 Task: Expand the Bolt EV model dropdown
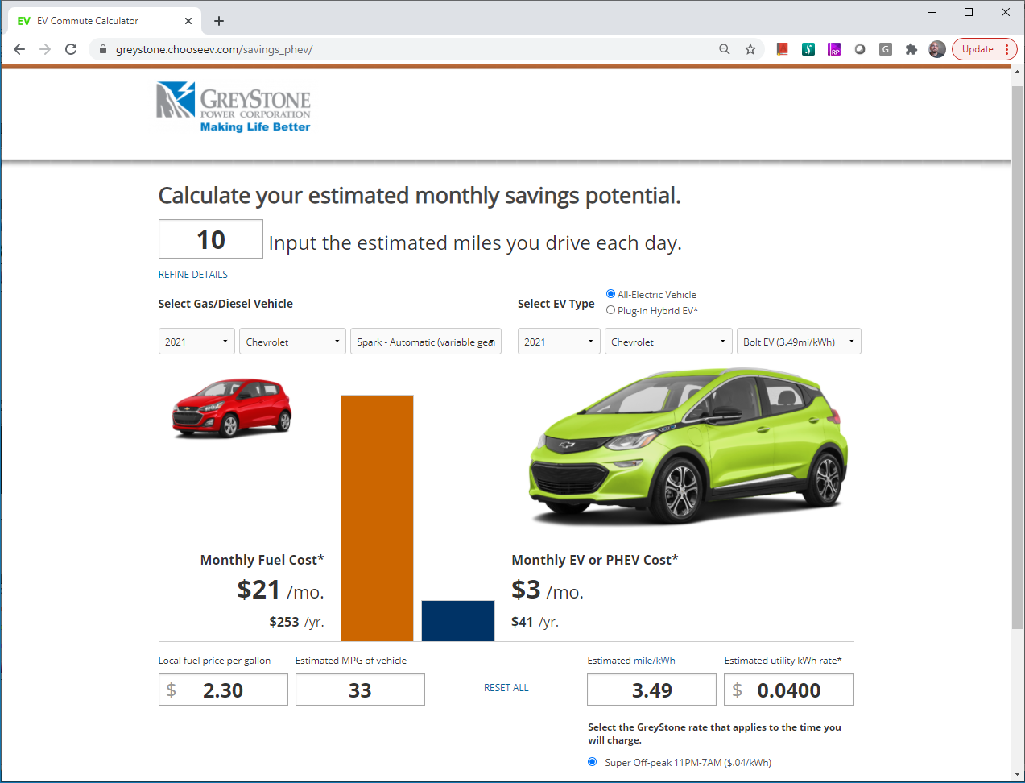pyautogui.click(x=798, y=342)
